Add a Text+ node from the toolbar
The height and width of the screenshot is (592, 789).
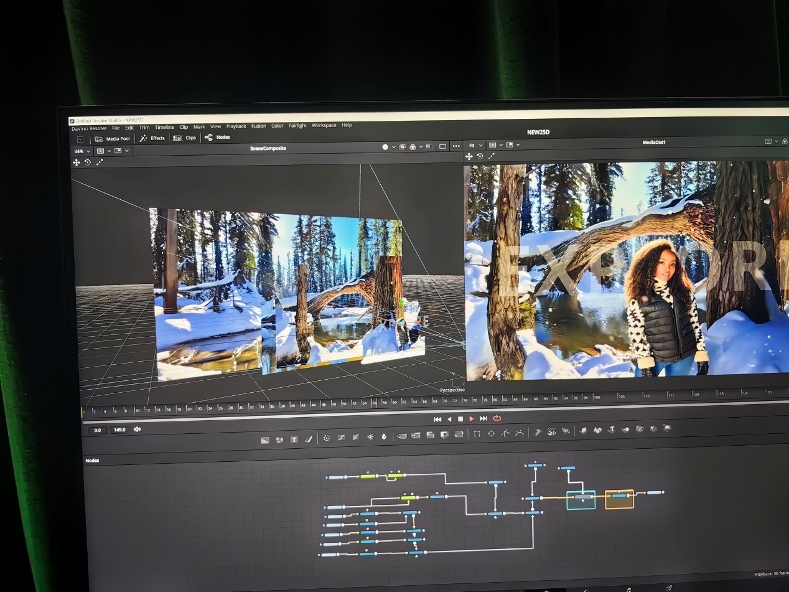pyautogui.click(x=294, y=439)
